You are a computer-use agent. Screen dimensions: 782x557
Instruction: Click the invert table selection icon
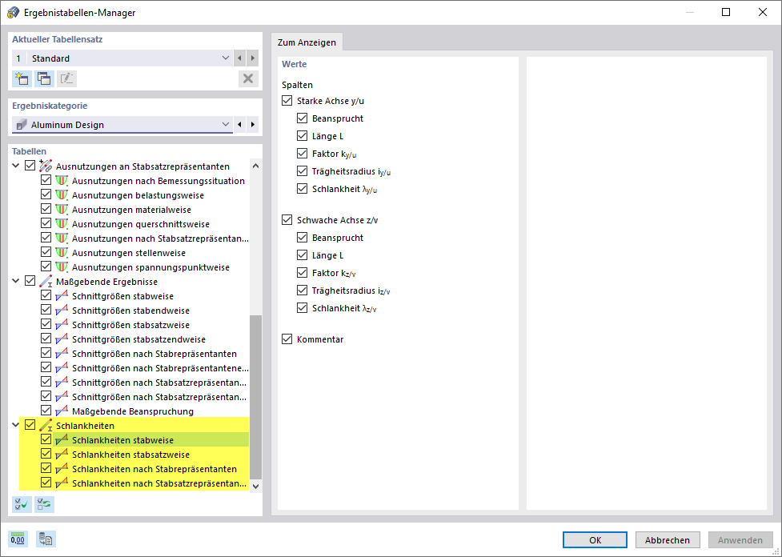pos(44,504)
